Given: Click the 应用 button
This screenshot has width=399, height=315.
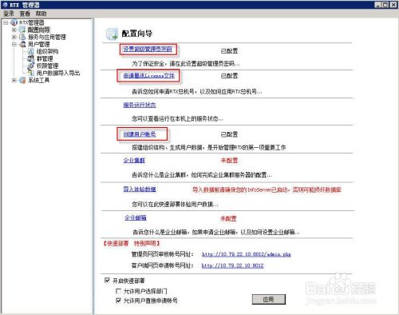Looking at the screenshot, I should pos(269,299).
